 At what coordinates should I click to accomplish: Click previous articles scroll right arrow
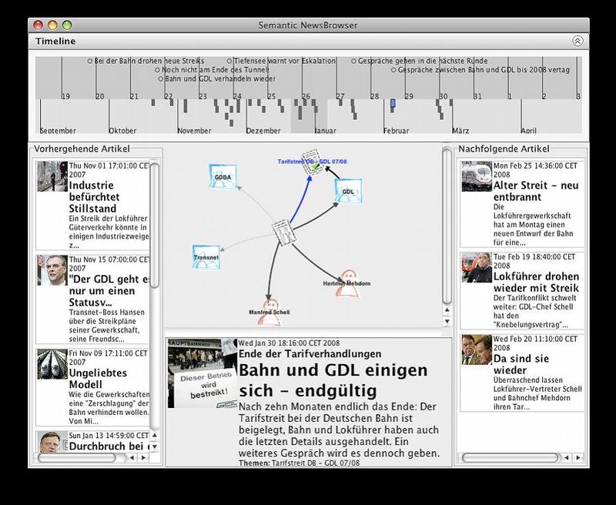[x=143, y=458]
